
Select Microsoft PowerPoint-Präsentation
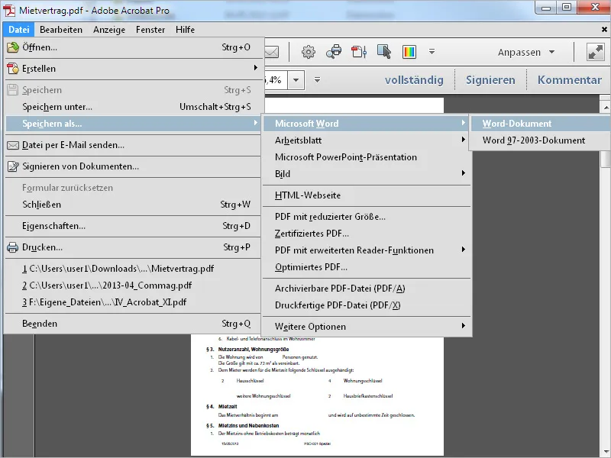click(367, 157)
